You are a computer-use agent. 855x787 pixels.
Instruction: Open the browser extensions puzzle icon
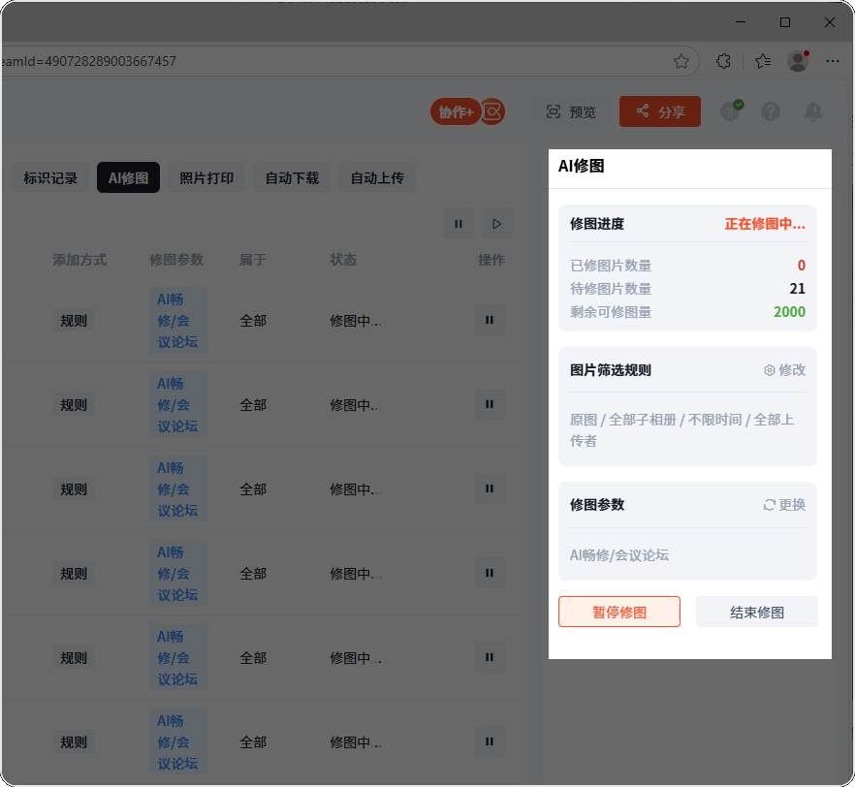click(723, 61)
